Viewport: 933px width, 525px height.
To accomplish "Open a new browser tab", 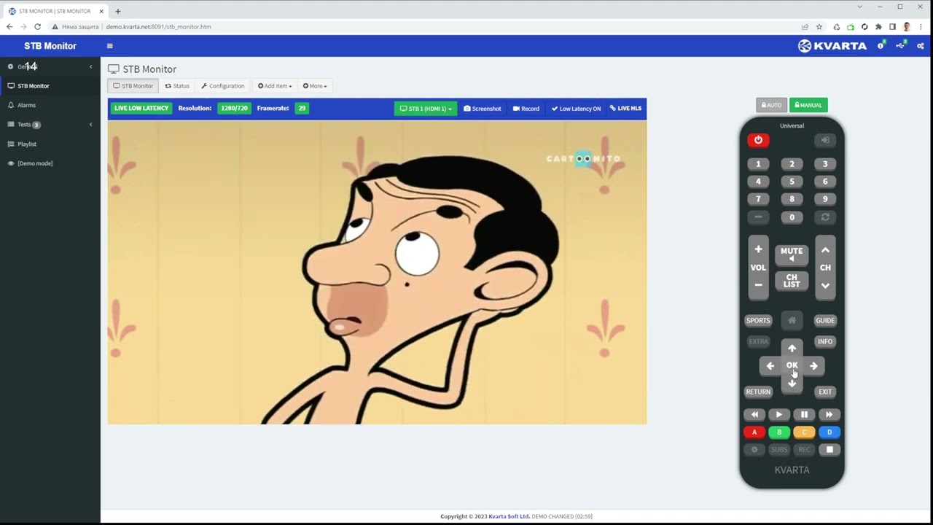I will (118, 11).
